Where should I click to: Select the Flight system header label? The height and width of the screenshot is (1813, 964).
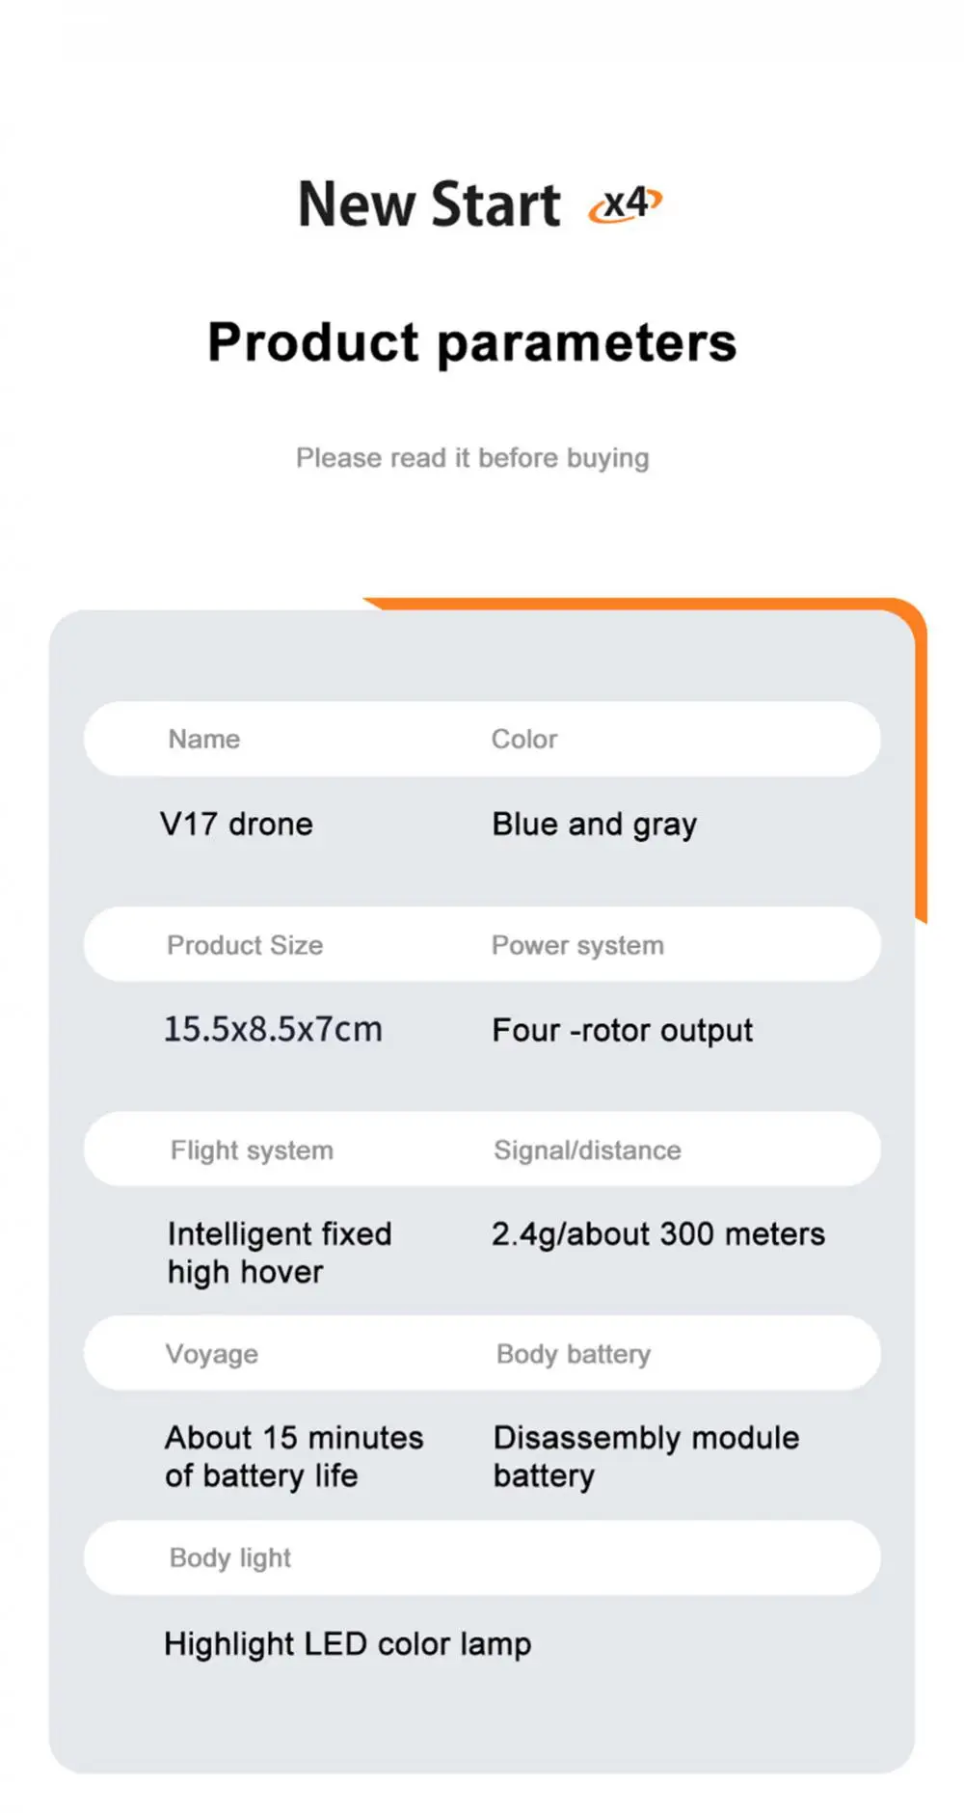[x=252, y=1150]
